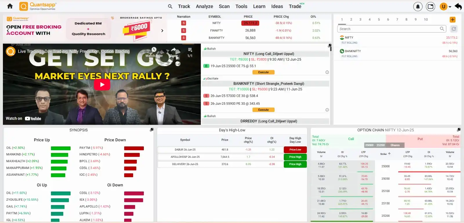Click the trade ideas panel scrollbar
464x223 pixels.
tap(331, 49)
